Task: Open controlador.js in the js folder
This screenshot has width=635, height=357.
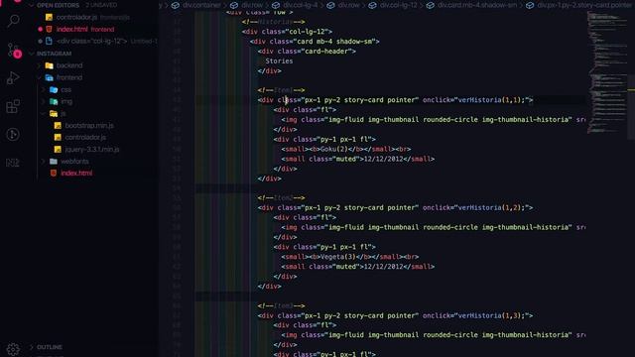Action: (85, 137)
